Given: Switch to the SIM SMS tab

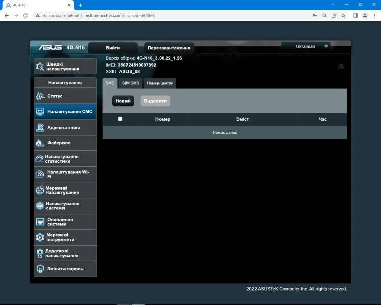Looking at the screenshot, I should click(x=131, y=83).
